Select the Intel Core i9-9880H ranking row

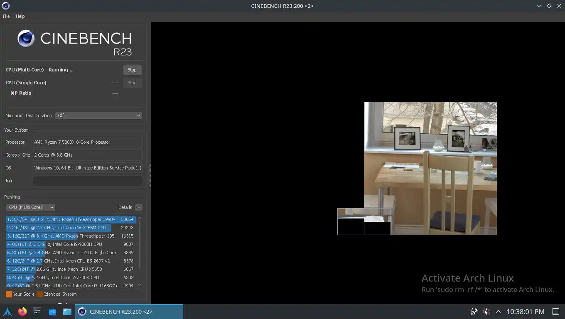click(71, 244)
